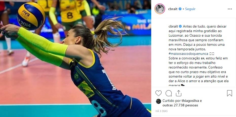Click thiagosilva's small avatar beside likes
This screenshot has height=117, width=236.
158,101
